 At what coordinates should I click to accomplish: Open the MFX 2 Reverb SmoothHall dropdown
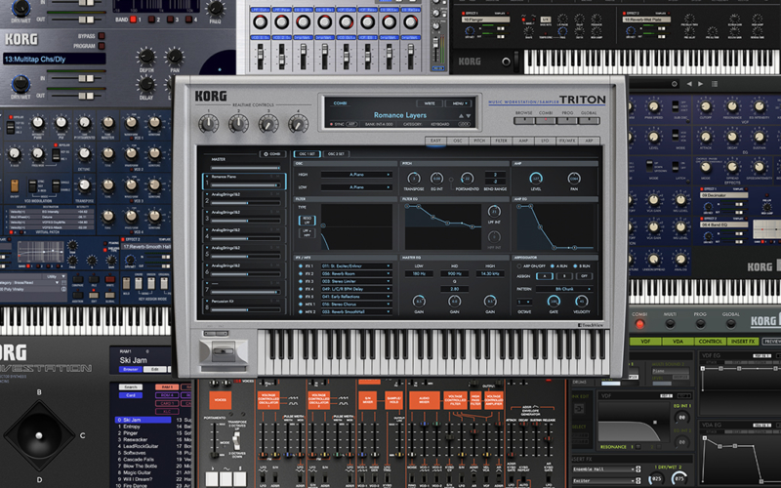tap(356, 311)
